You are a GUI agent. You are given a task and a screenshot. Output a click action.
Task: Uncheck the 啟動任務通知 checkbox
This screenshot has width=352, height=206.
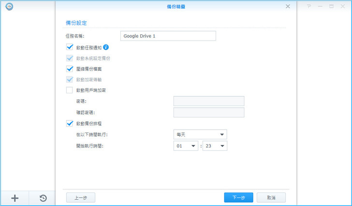click(70, 47)
